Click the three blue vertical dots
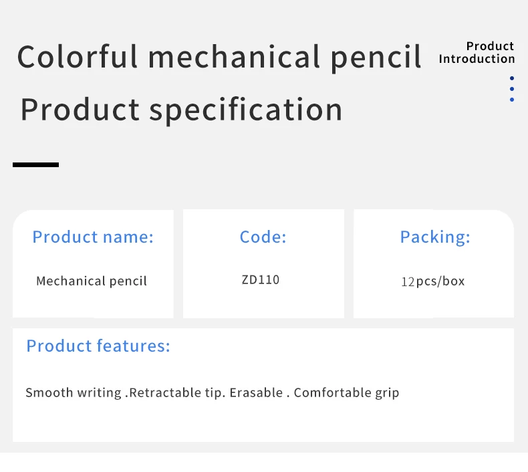 511,89
